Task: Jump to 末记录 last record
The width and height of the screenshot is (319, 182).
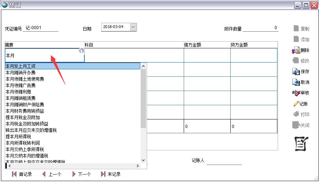Action: tap(111, 174)
